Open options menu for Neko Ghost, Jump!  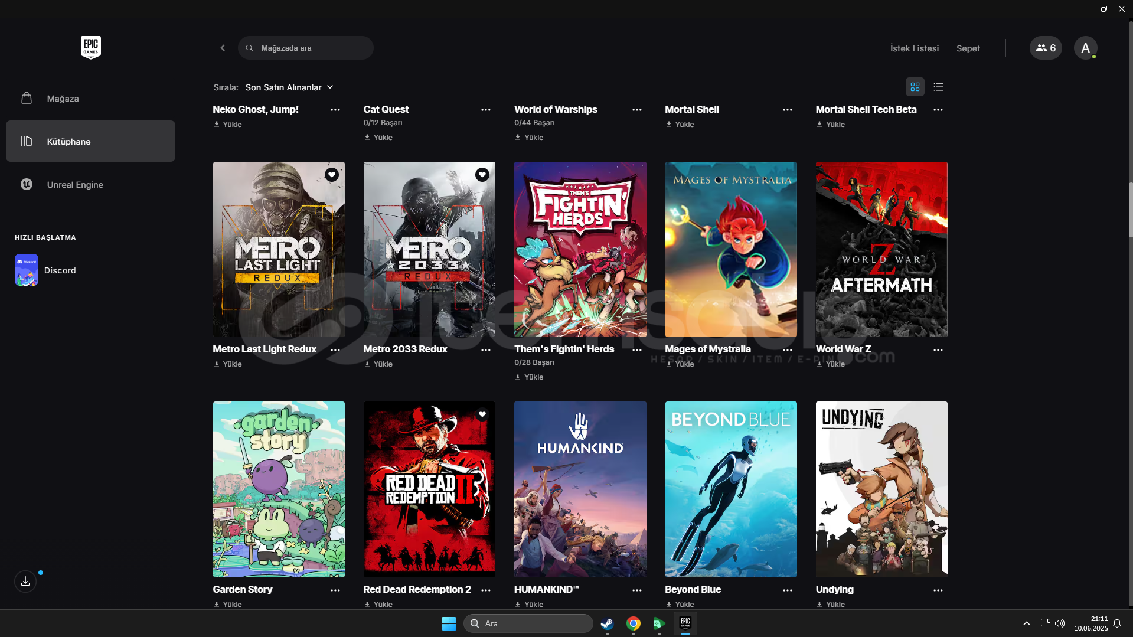[x=335, y=110]
